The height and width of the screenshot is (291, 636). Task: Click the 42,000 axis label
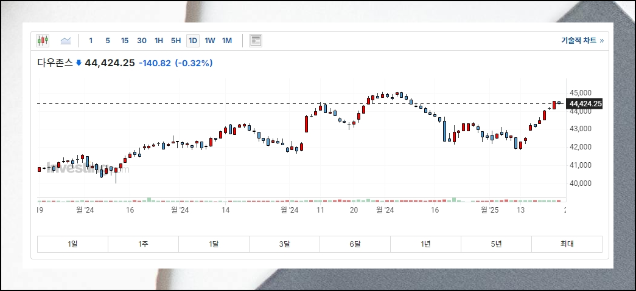click(580, 147)
